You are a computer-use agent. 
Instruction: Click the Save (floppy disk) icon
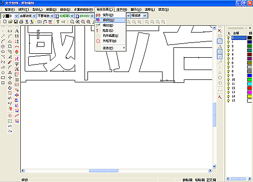tap(16, 22)
